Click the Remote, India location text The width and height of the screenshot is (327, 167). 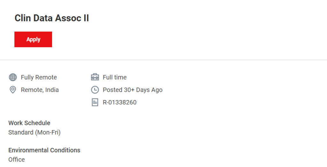(x=40, y=90)
